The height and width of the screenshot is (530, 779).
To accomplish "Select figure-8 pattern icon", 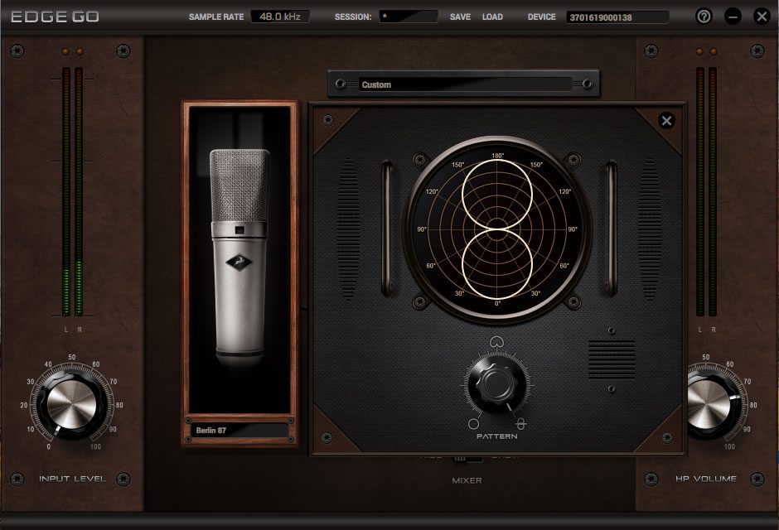I will 520,423.
